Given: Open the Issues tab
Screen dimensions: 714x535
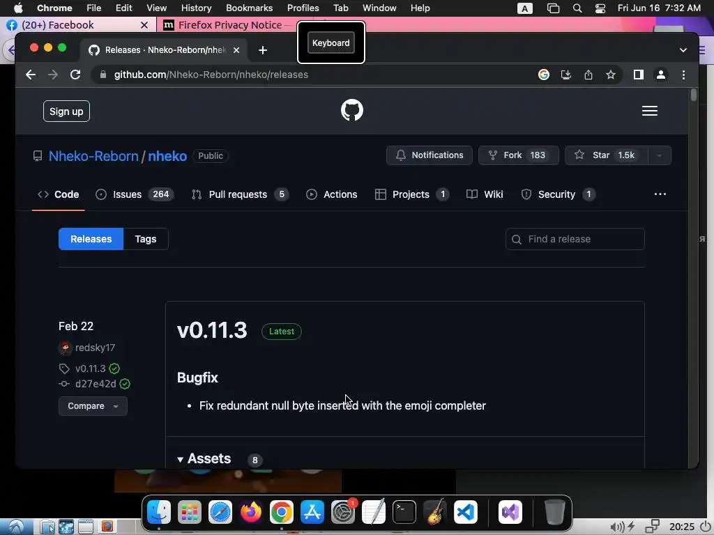Looking at the screenshot, I should 135,194.
